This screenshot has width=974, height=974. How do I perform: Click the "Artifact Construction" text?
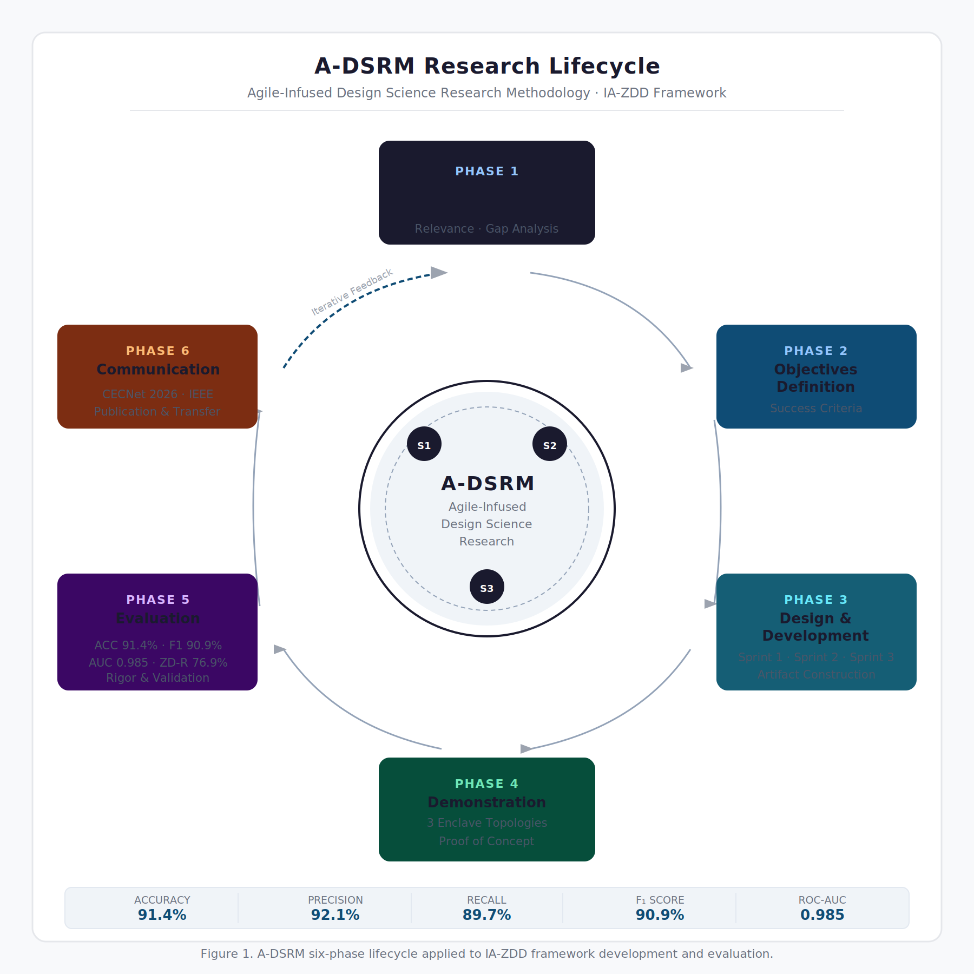point(816,675)
